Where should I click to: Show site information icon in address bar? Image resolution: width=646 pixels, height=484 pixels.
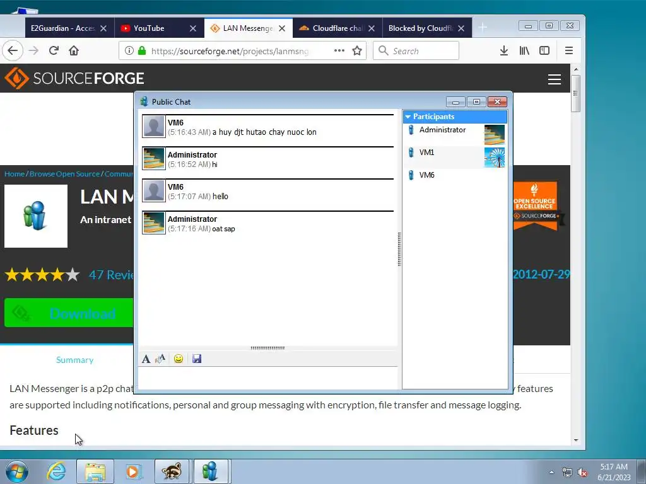click(129, 50)
